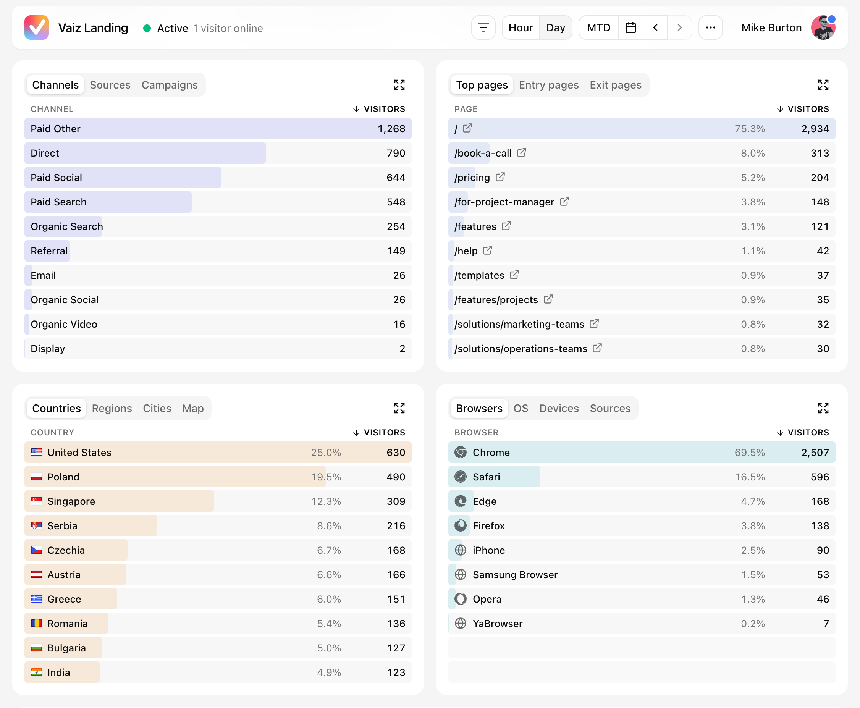The height and width of the screenshot is (708, 860).
Task: Filter by Paid Social channel row
Action: (x=218, y=178)
